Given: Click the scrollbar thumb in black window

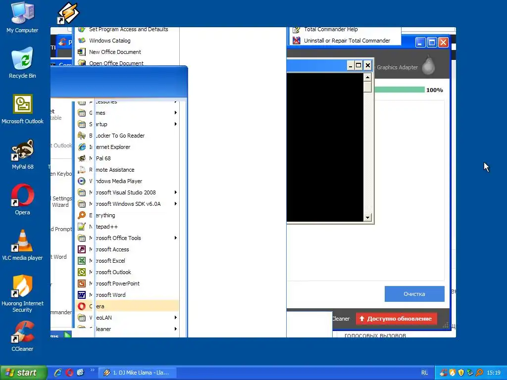Looking at the screenshot, I should coord(367,87).
